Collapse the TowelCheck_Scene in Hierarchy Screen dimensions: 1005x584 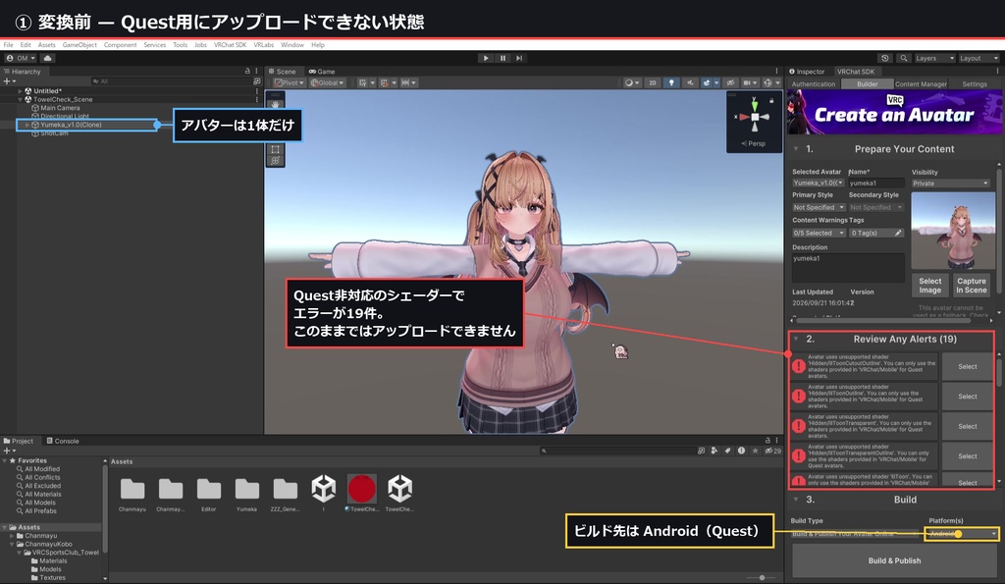pyautogui.click(x=20, y=99)
